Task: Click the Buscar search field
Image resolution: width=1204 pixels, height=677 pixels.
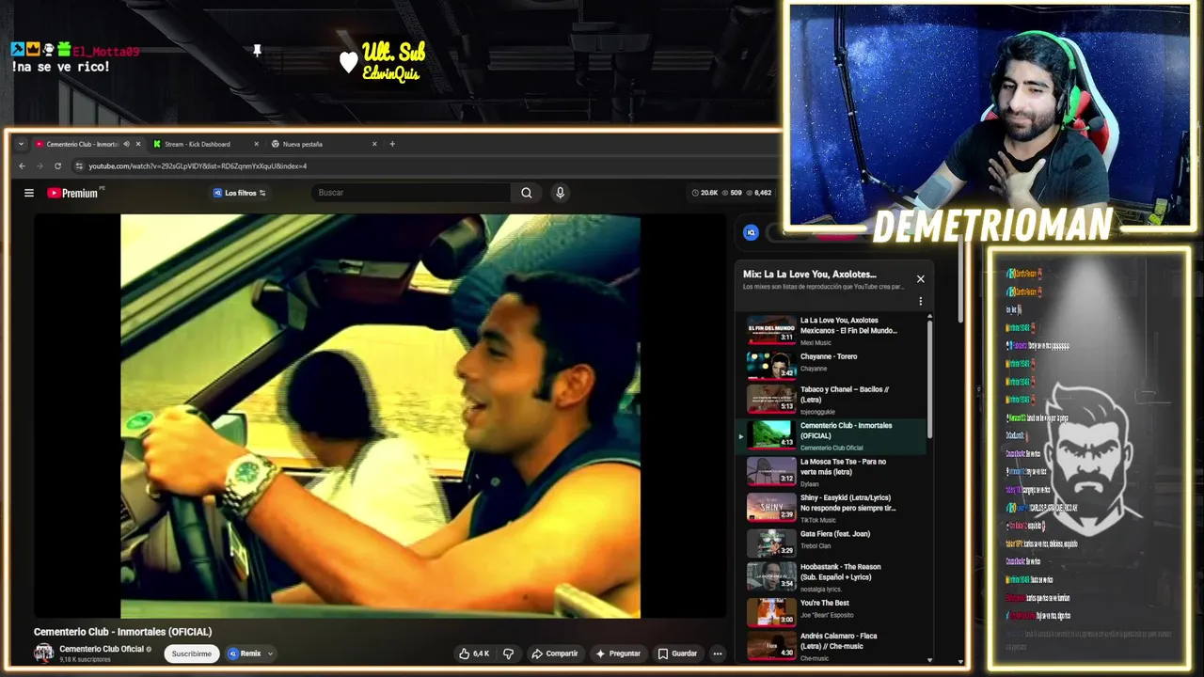Action: 412,193
